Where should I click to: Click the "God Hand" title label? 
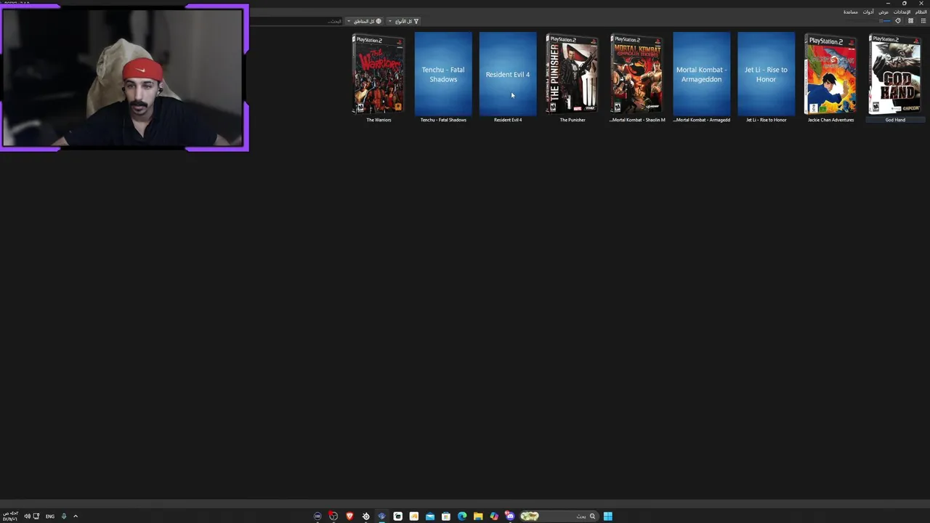[x=895, y=120]
